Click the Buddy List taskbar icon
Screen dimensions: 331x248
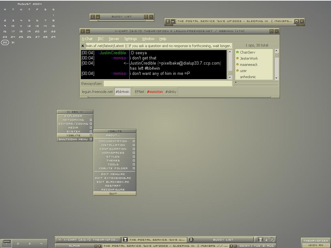click(x=191, y=239)
